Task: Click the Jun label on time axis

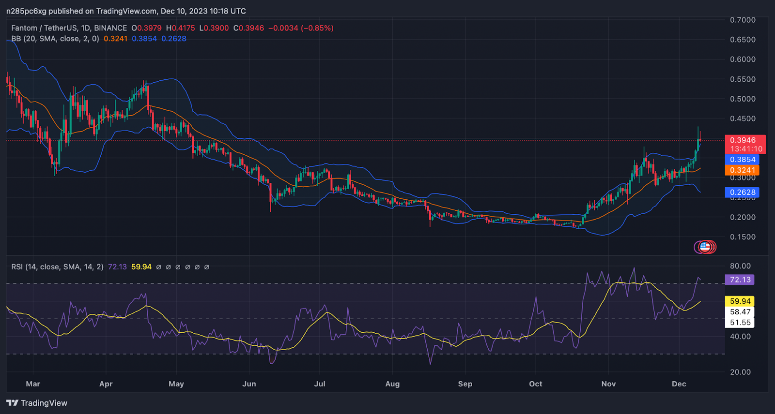Action: [249, 384]
